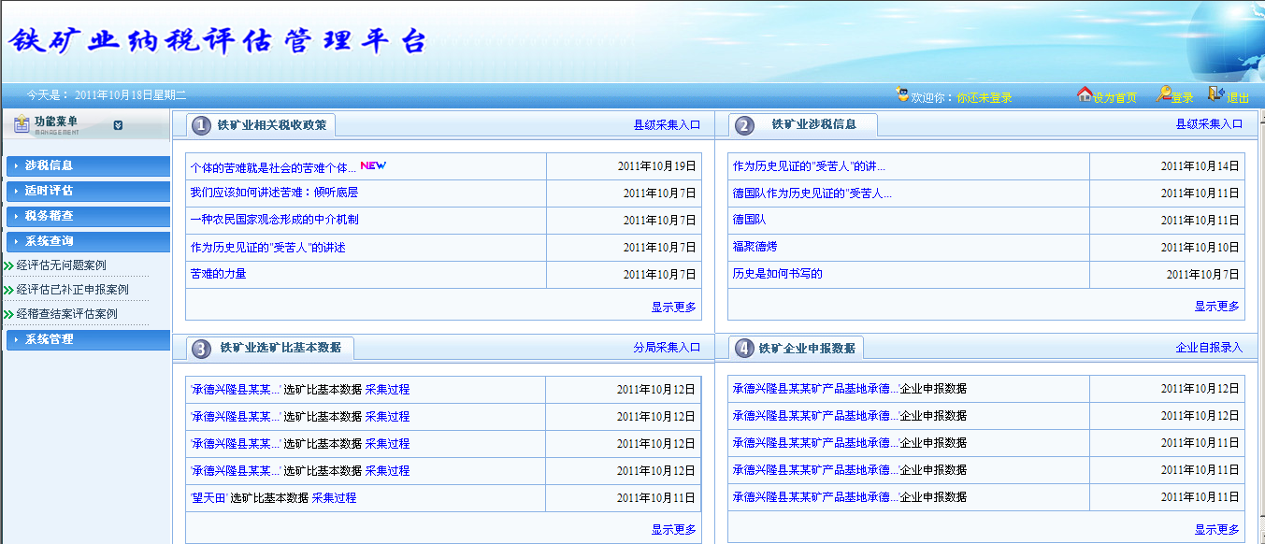Viewport: 1265px width, 544px height.
Task: Select the 铁矿企业申报数据 tab
Action: [806, 349]
